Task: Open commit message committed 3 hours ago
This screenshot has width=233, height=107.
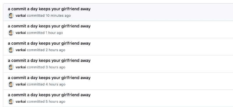Action: 49,61
